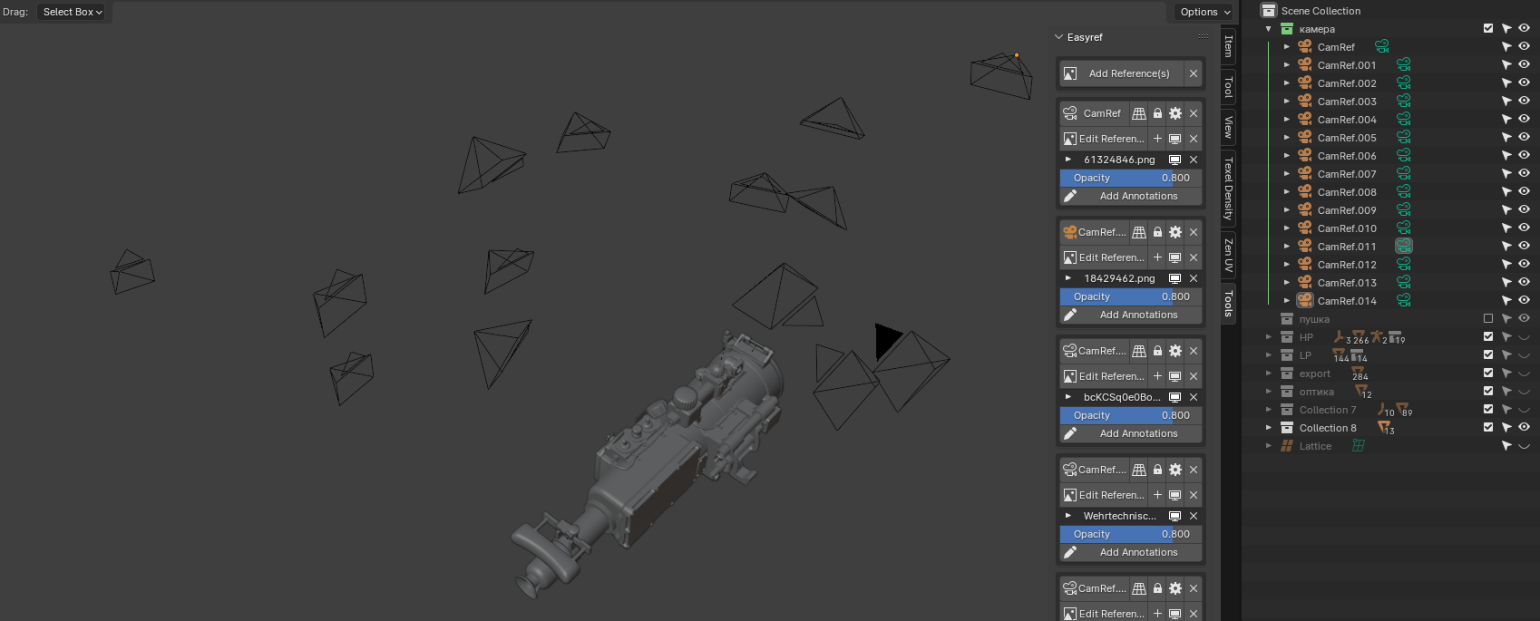Expand the 61324846.png image entry
This screenshot has width=1540, height=621.
[1068, 160]
